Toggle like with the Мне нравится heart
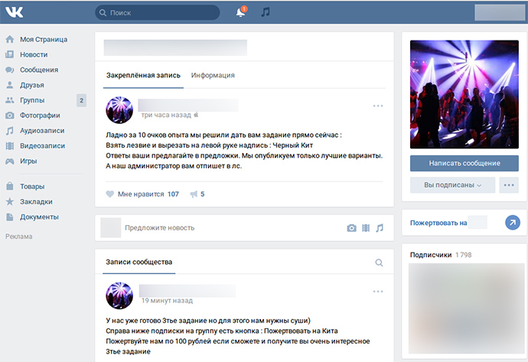Image resolution: width=528 pixels, height=362 pixels. [x=110, y=194]
